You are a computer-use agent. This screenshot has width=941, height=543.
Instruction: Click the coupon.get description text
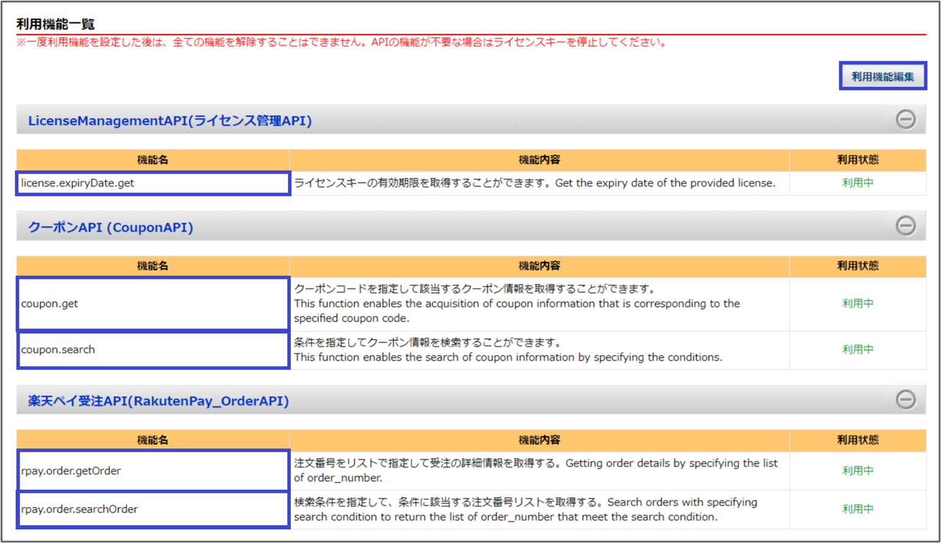click(517, 304)
